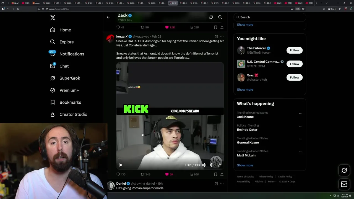This screenshot has height=199, width=354.
Task: Bookmark the post with 29K views
Action: pos(215,27)
